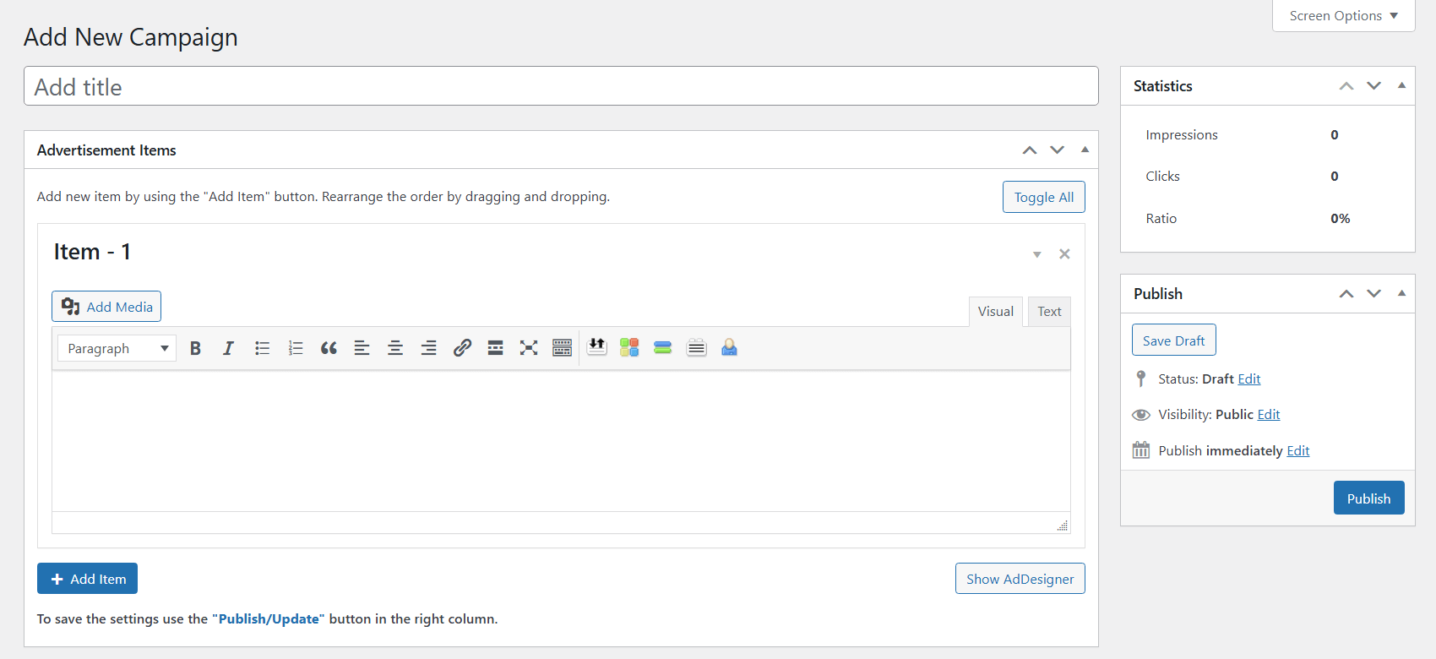The width and height of the screenshot is (1436, 659).
Task: Toggle all advertisement items
Action: (1043, 197)
